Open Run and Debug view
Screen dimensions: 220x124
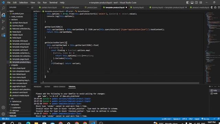[3, 28]
